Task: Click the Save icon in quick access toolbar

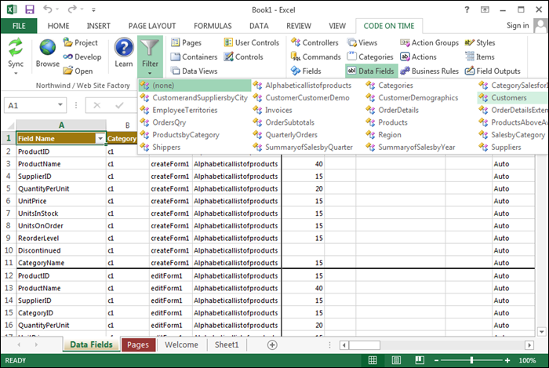Action: 29,9
